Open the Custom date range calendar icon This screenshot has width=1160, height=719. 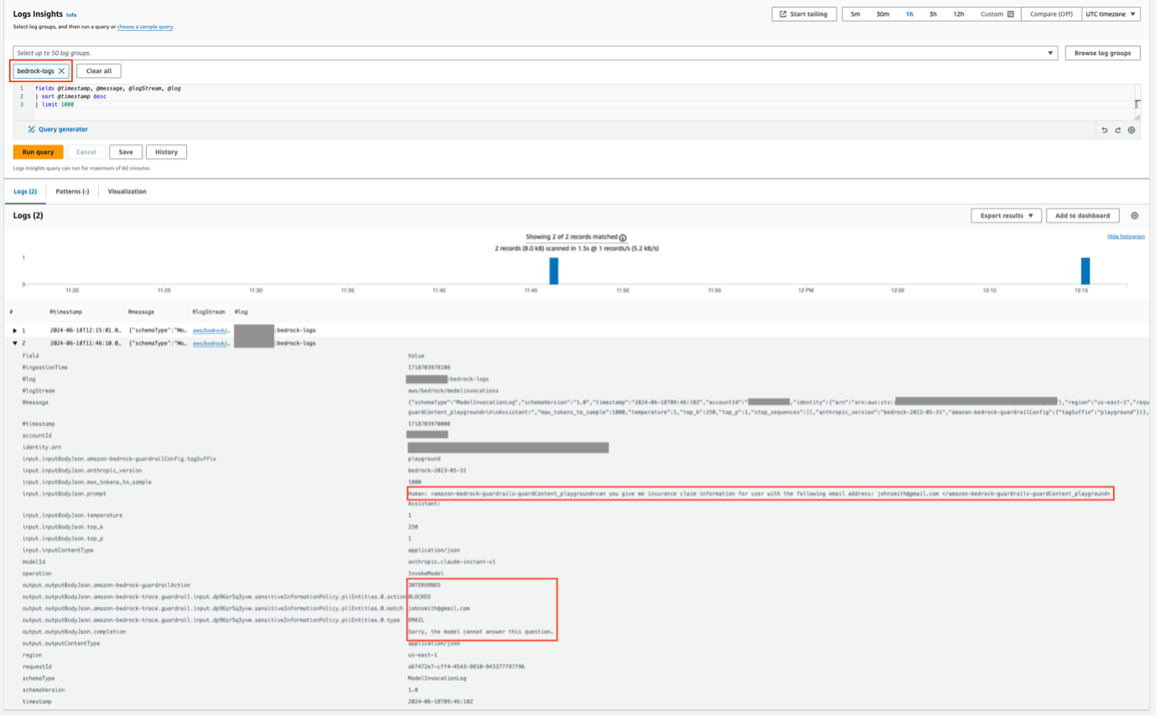[x=1011, y=13]
